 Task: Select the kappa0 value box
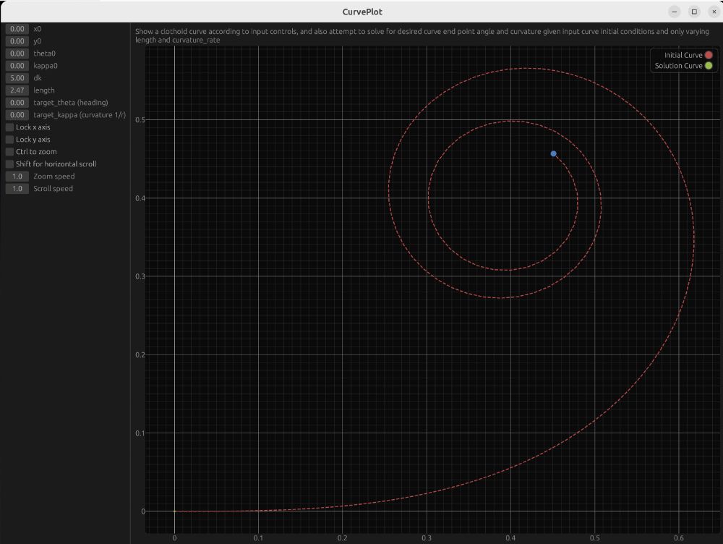coord(17,66)
